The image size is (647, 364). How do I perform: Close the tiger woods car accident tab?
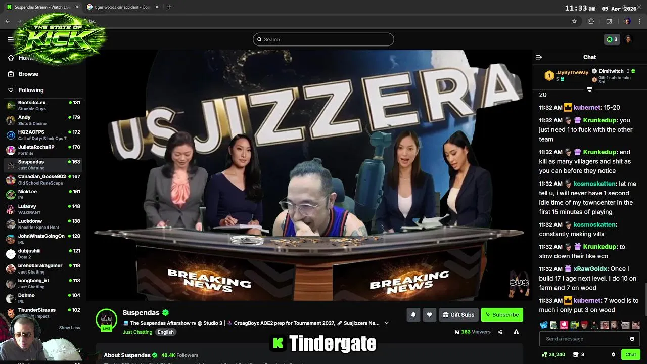157,7
